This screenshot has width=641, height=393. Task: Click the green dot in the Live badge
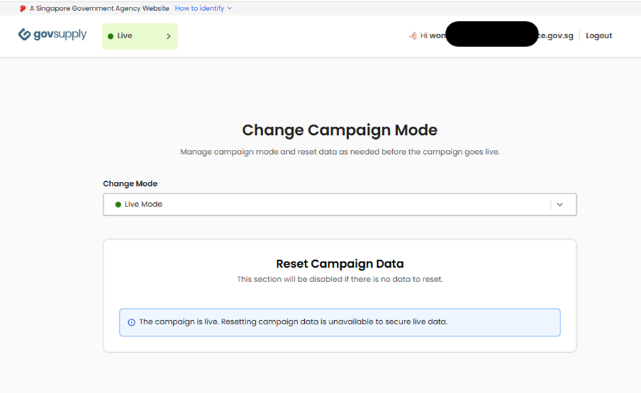110,36
